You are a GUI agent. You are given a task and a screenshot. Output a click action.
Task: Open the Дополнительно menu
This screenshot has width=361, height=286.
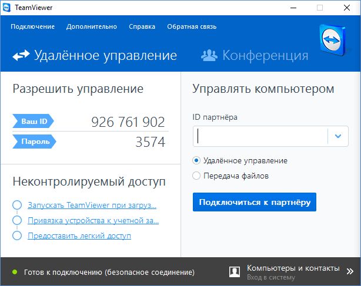click(x=91, y=26)
